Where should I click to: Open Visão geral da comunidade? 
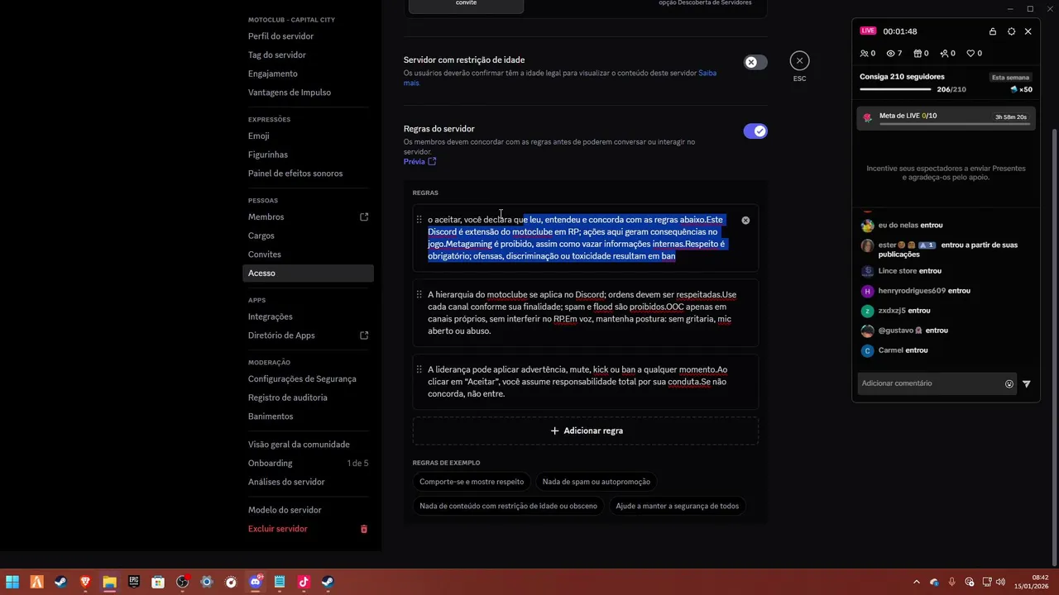click(299, 445)
